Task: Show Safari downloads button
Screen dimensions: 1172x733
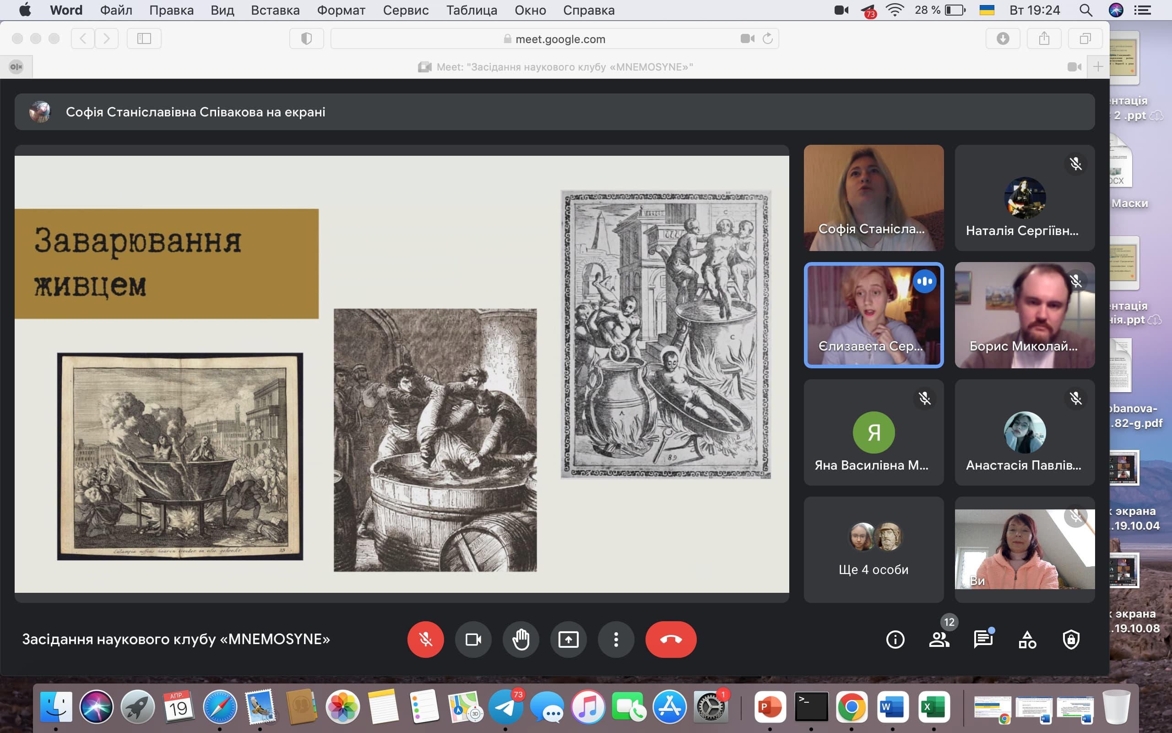Action: pyautogui.click(x=1003, y=39)
